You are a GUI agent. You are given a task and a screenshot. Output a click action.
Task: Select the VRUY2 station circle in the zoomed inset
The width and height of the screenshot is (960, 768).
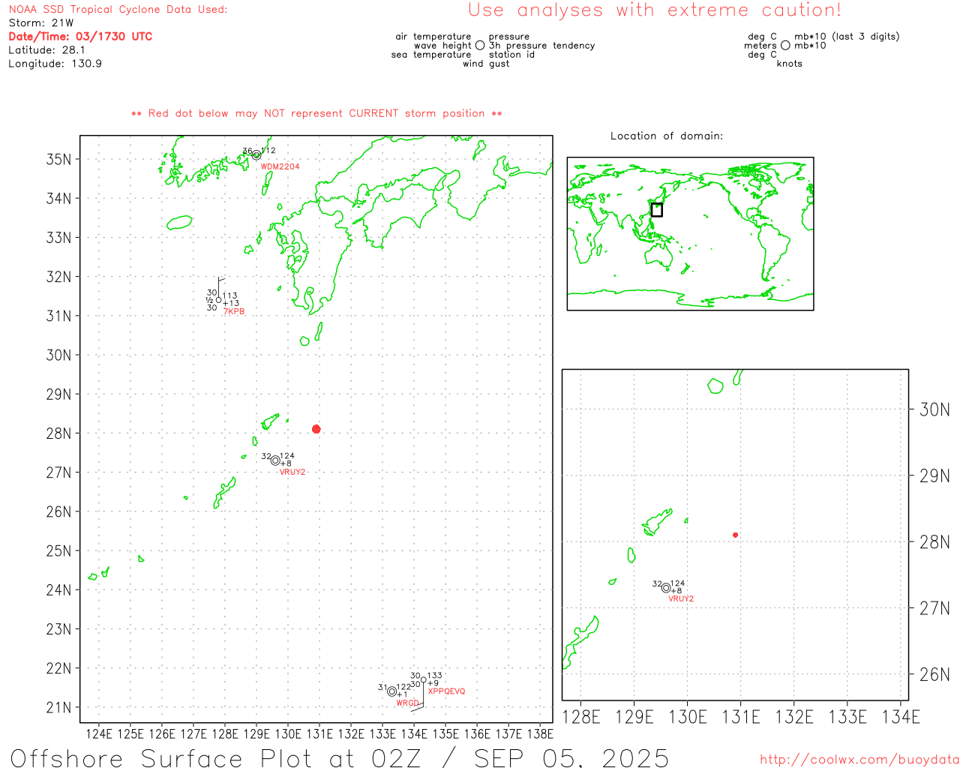pyautogui.click(x=666, y=588)
